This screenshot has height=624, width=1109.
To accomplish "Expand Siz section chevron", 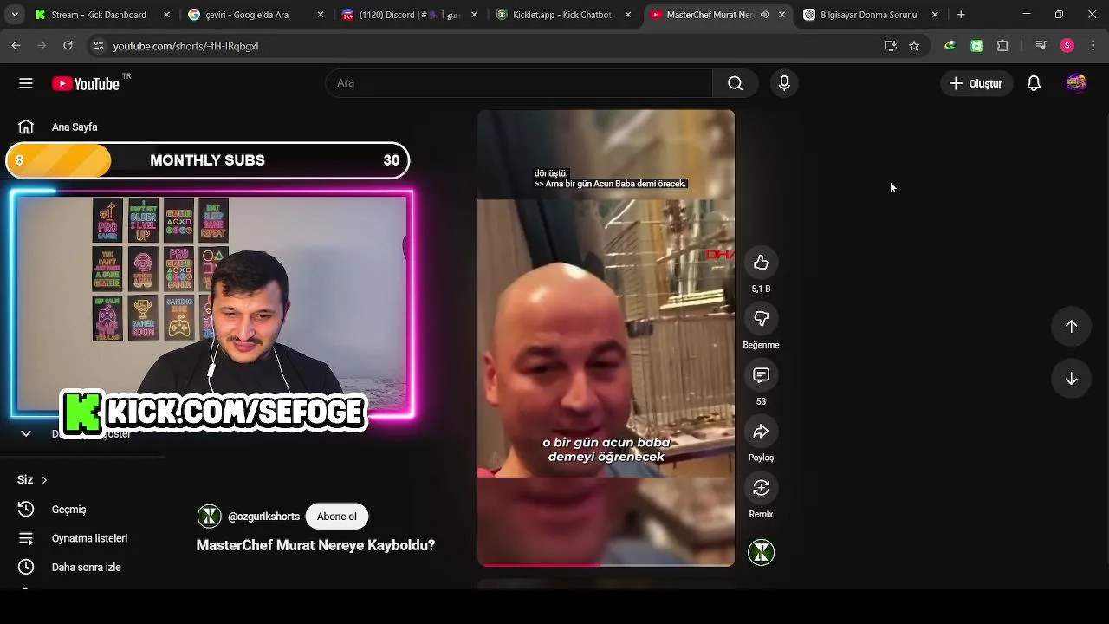I will (44, 480).
